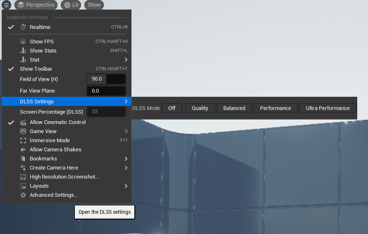Click the SHIFT+L shortcut text
Image resolution: width=368 pixels, height=234 pixels.
click(x=119, y=51)
